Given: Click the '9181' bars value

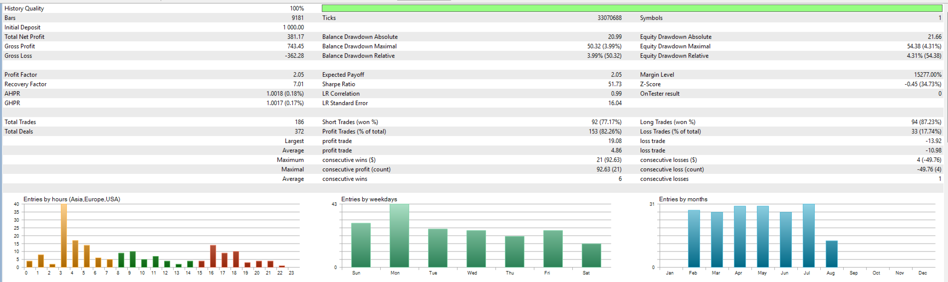Looking at the screenshot, I should click(298, 18).
